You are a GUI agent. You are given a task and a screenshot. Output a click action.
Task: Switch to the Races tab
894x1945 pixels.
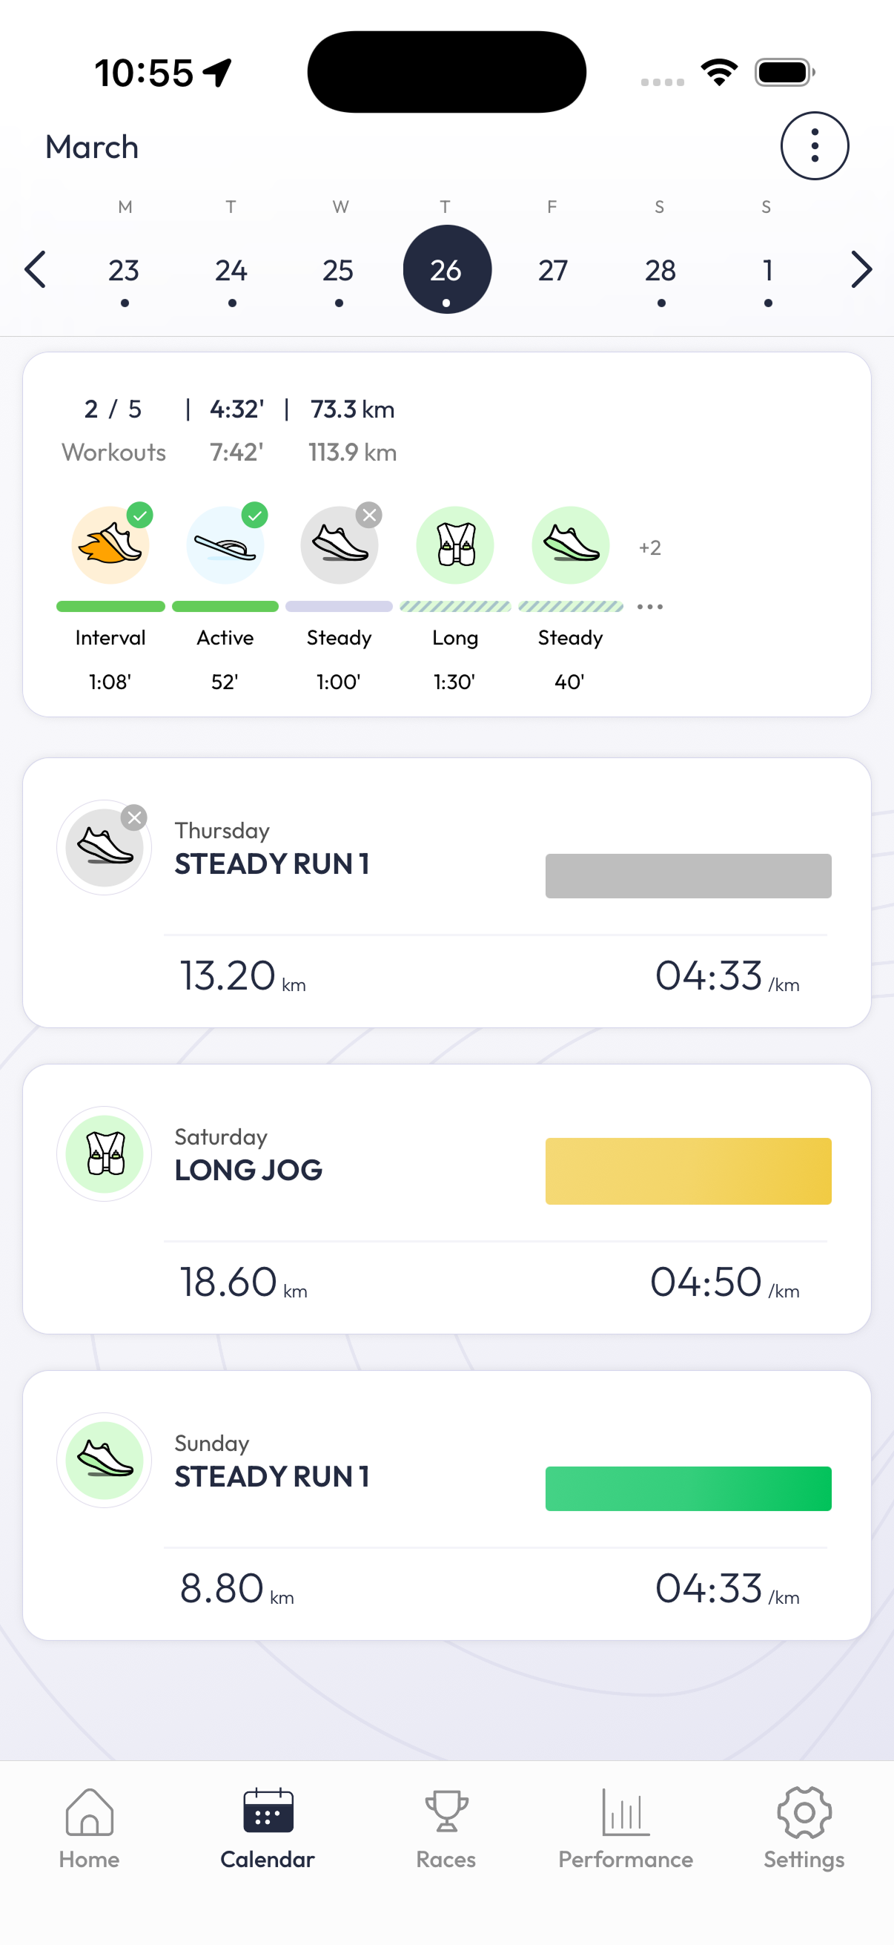(446, 1827)
